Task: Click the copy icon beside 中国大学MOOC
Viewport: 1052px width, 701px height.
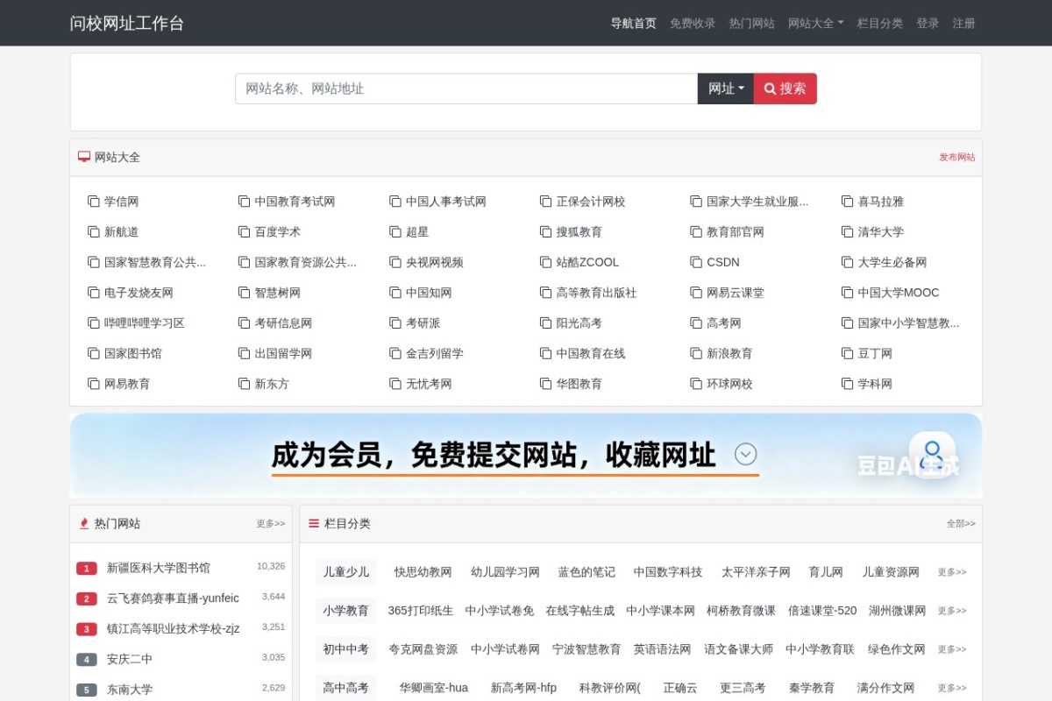Action: pos(848,293)
